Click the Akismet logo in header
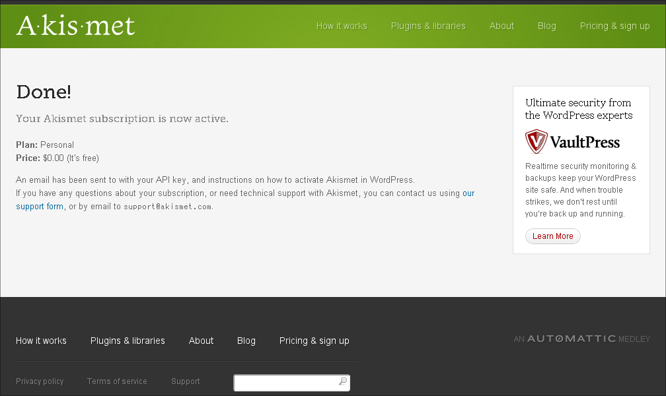Viewport: 666px width, 396px height. 75,26
